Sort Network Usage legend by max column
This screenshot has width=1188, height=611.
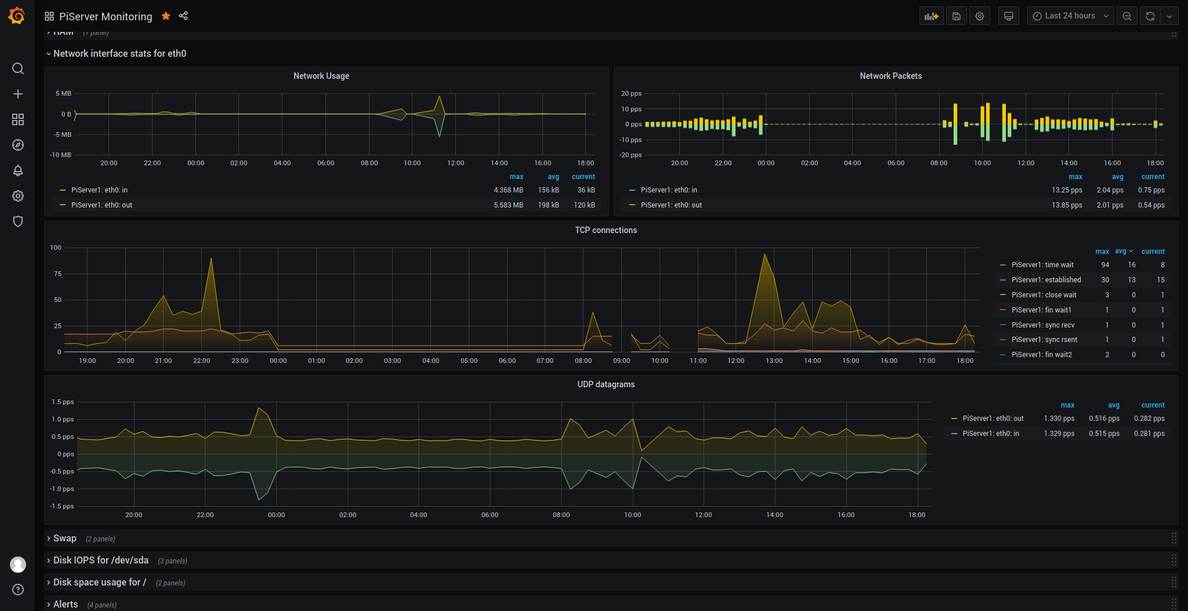coord(516,177)
